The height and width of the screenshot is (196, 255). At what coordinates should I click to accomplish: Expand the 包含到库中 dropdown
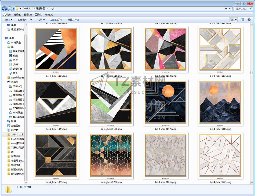click(x=25, y=20)
